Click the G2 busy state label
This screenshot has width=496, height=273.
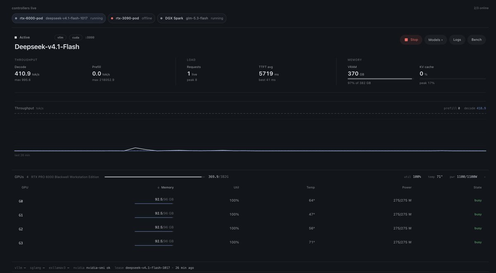coord(478,228)
